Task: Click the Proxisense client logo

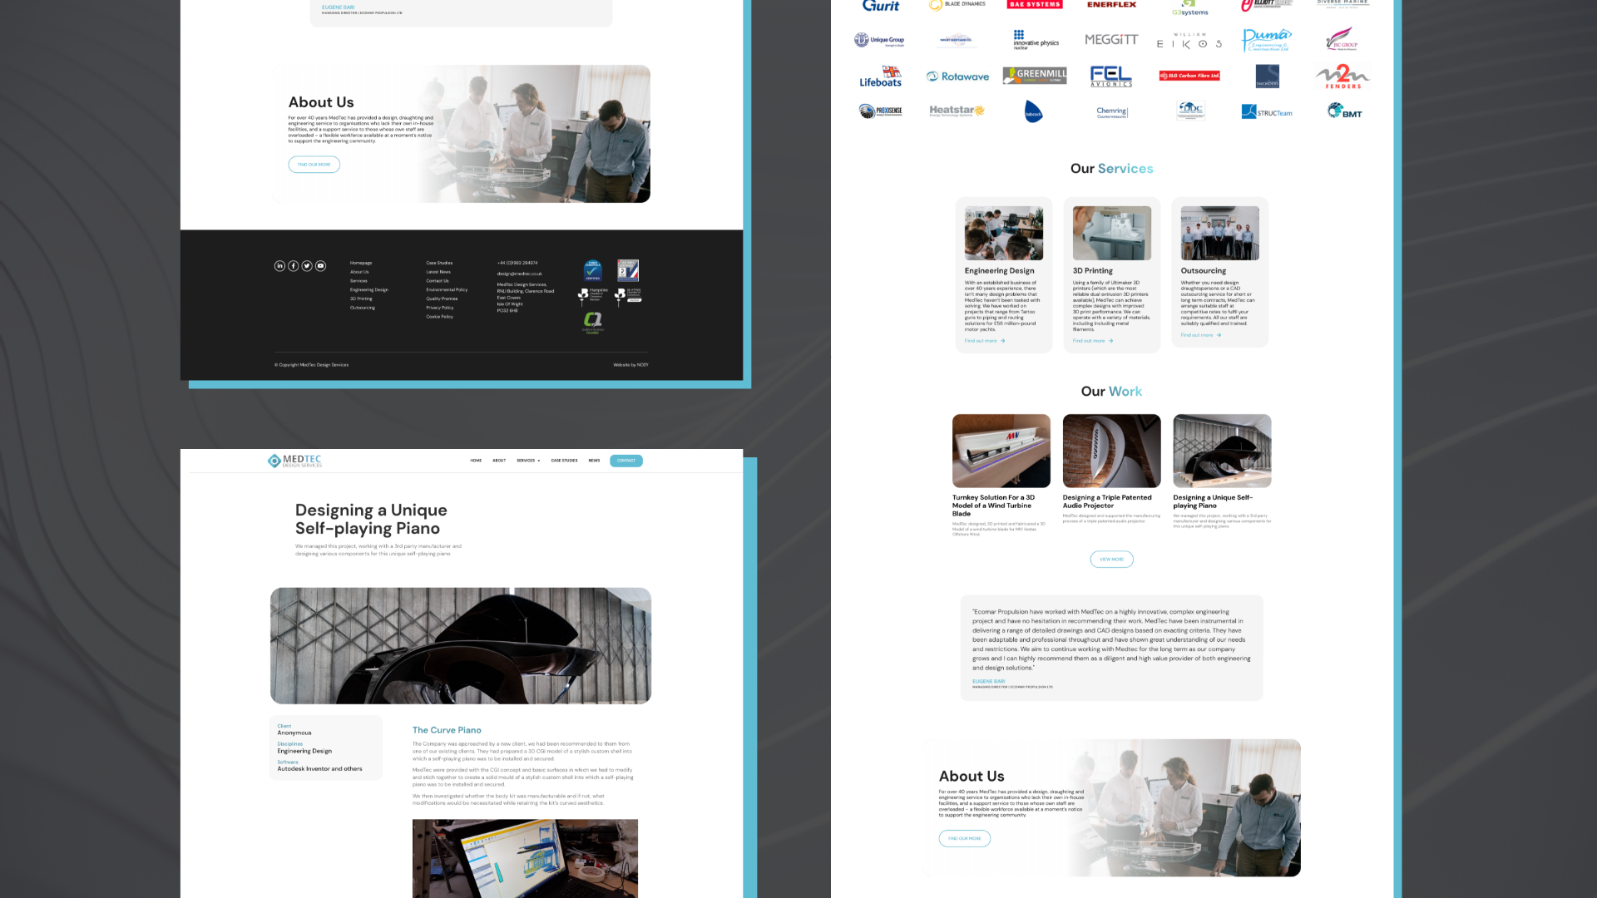Action: pyautogui.click(x=881, y=111)
